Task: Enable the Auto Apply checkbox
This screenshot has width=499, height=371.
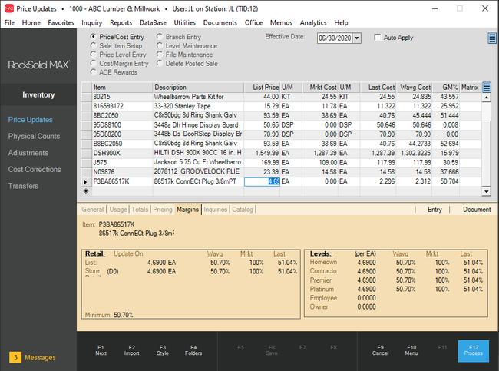Action: tap(377, 38)
